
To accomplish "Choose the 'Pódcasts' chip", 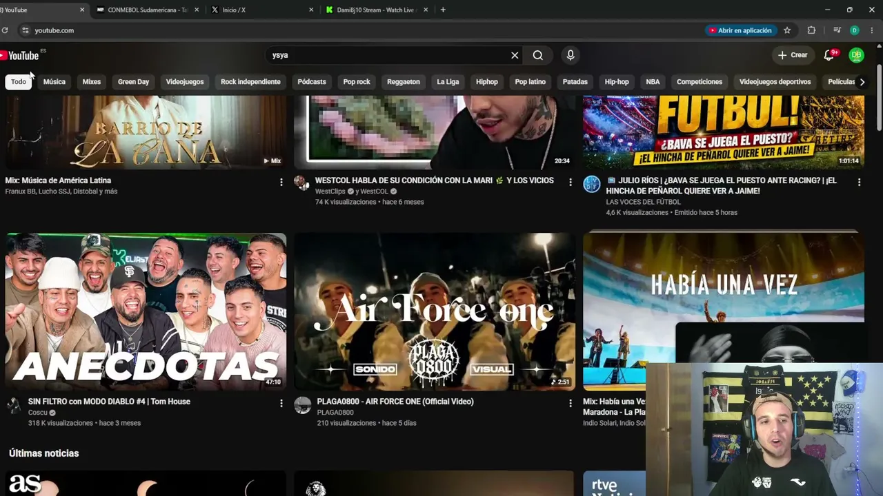I will [x=312, y=82].
